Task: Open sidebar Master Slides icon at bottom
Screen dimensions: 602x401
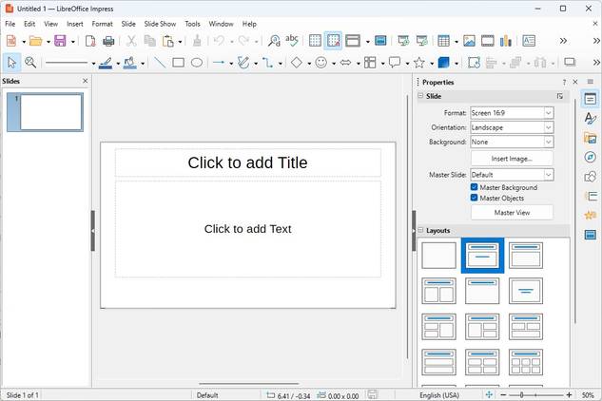Action: [590, 235]
